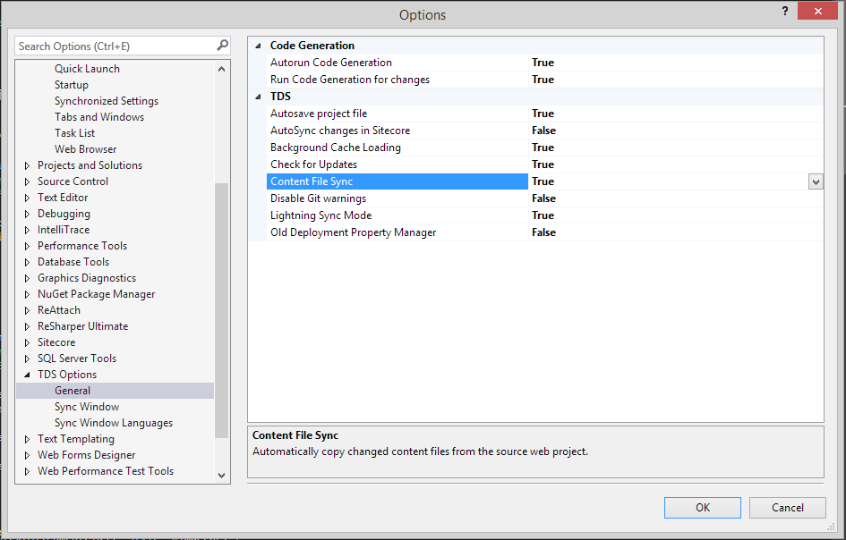The width and height of the screenshot is (846, 540).
Task: Confirm settings with the OK button
Action: 702,507
